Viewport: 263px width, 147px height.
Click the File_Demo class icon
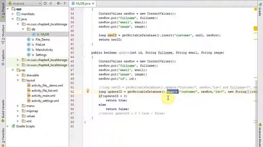pyautogui.click(x=29, y=40)
